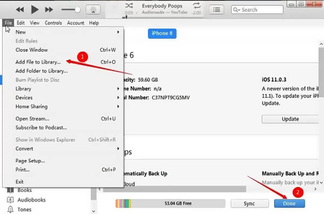Choose Open Stream... menu entry
This screenshot has width=324, height=214.
pos(63,119)
